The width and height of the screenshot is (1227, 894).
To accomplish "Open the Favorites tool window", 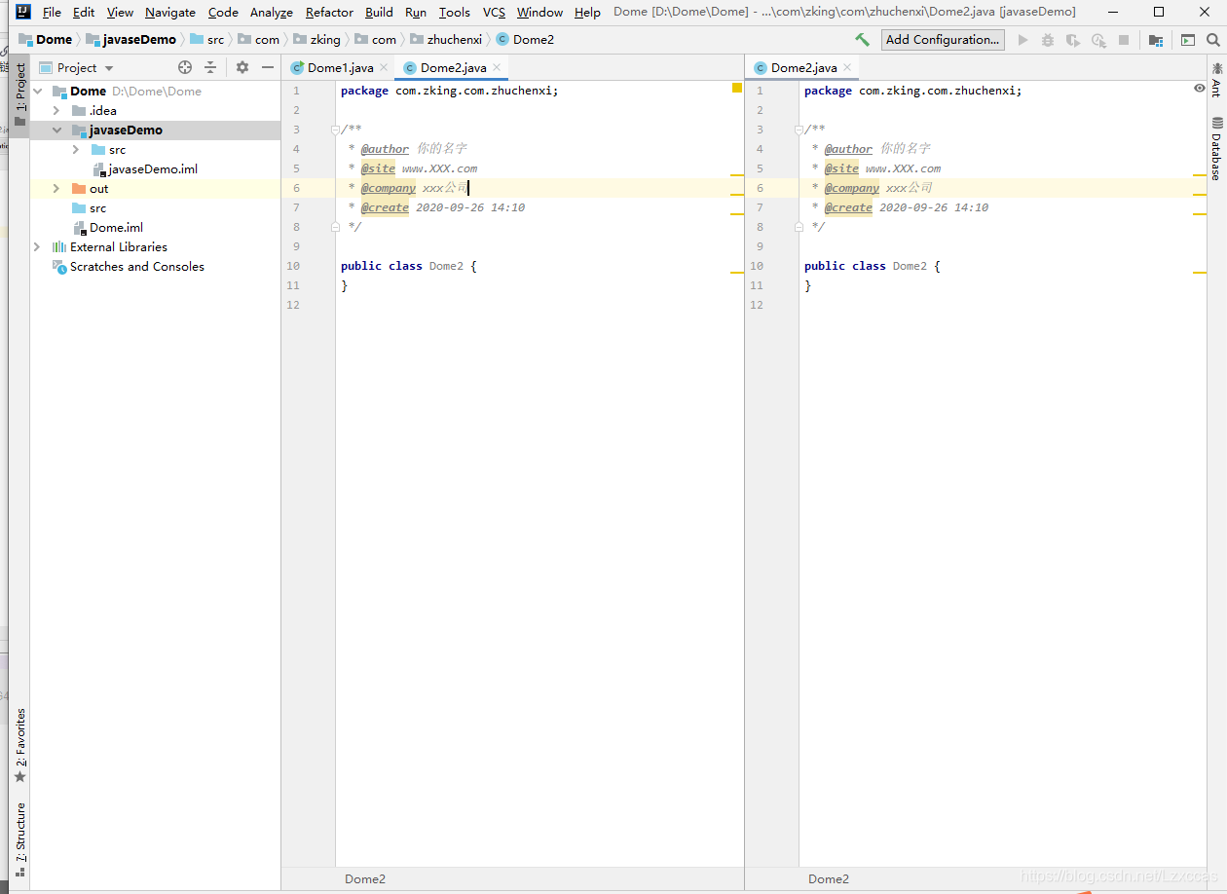I will pyautogui.click(x=20, y=746).
